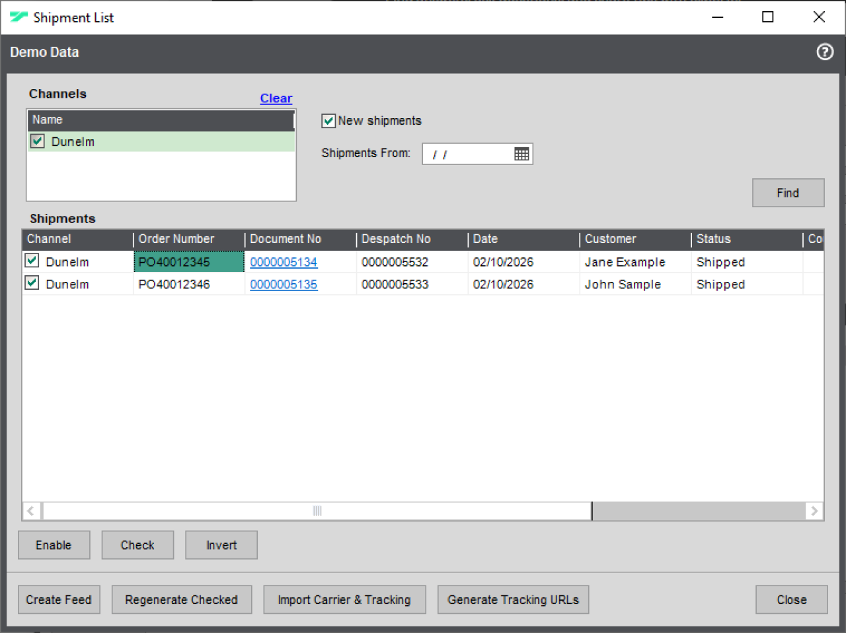846x633 pixels.
Task: Open the Shipments From calendar picker
Action: (x=521, y=154)
